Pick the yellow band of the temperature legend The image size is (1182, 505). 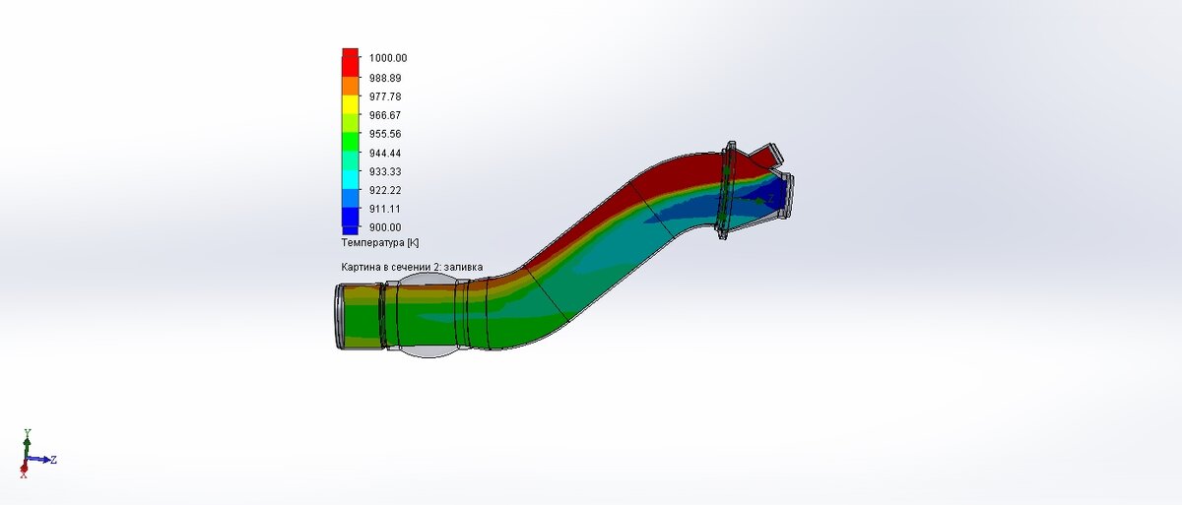[350, 102]
